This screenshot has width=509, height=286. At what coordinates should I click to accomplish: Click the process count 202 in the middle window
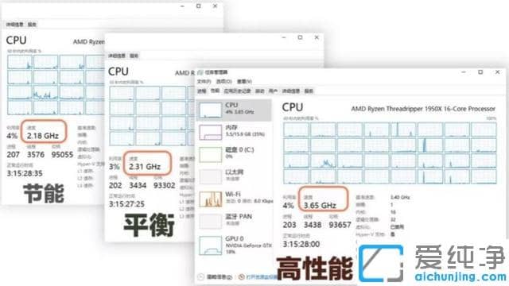tap(115, 185)
